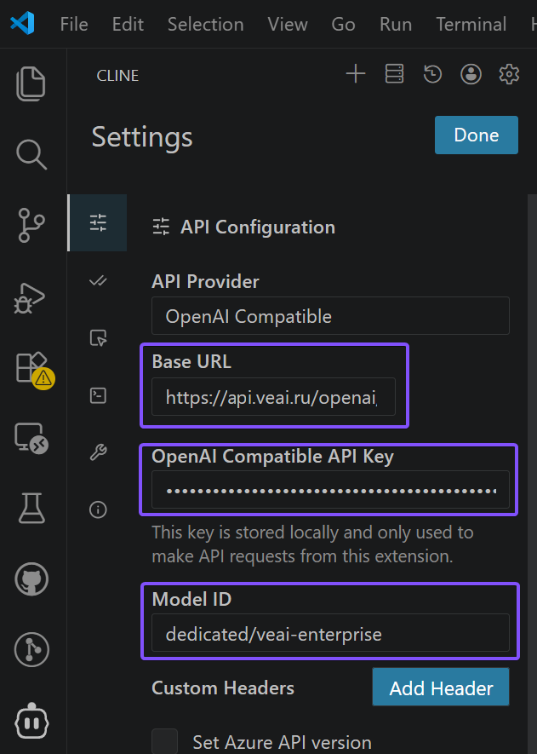
Task: Open the Terminal menu
Action: coord(471,24)
